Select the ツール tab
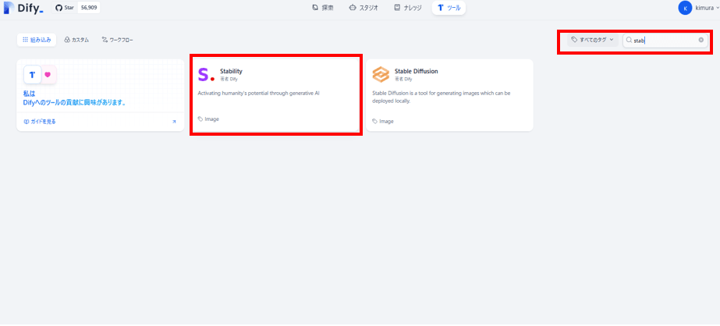720x326 pixels. click(x=449, y=8)
